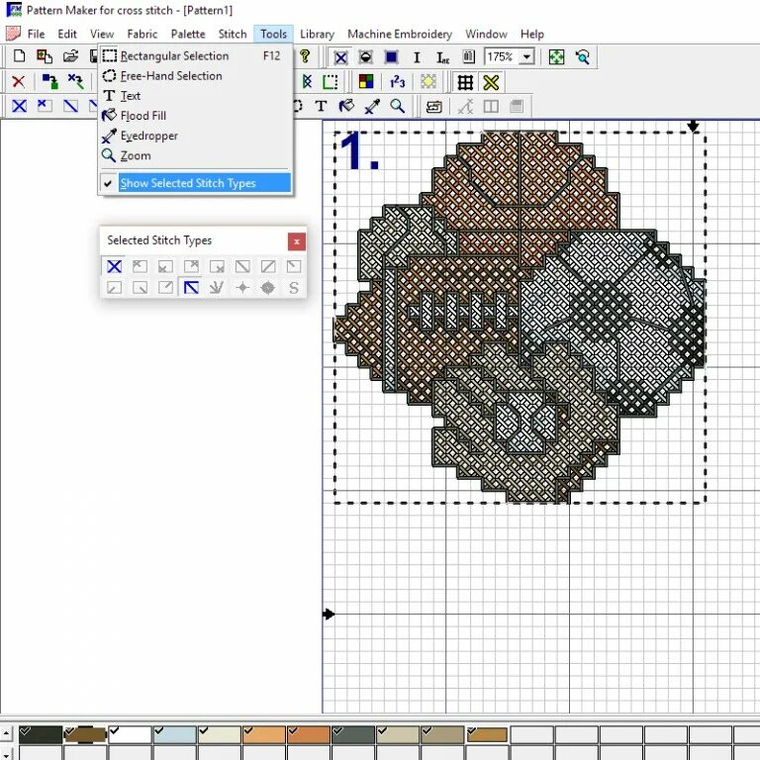Click the import image icon beside New
Image resolution: width=760 pixels, height=760 pixels.
(x=45, y=56)
